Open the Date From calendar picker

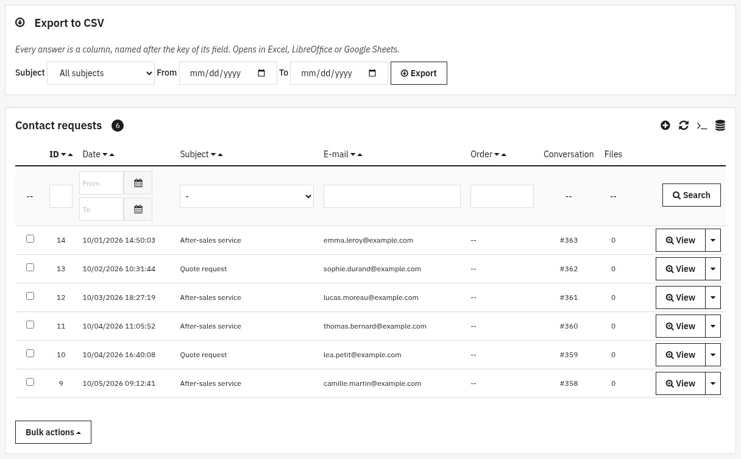pos(138,183)
